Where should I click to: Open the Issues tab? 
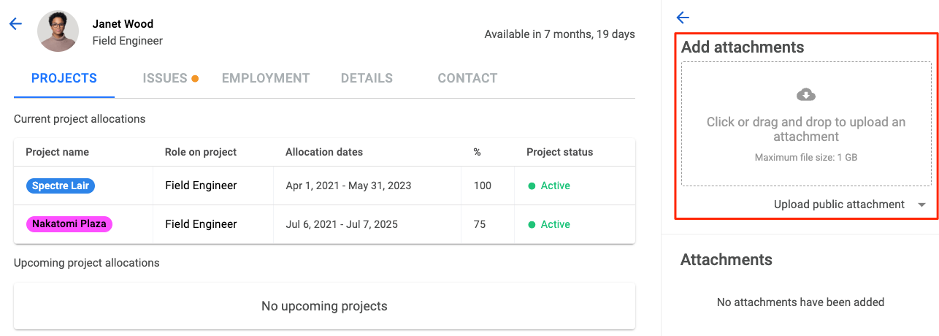(x=165, y=78)
